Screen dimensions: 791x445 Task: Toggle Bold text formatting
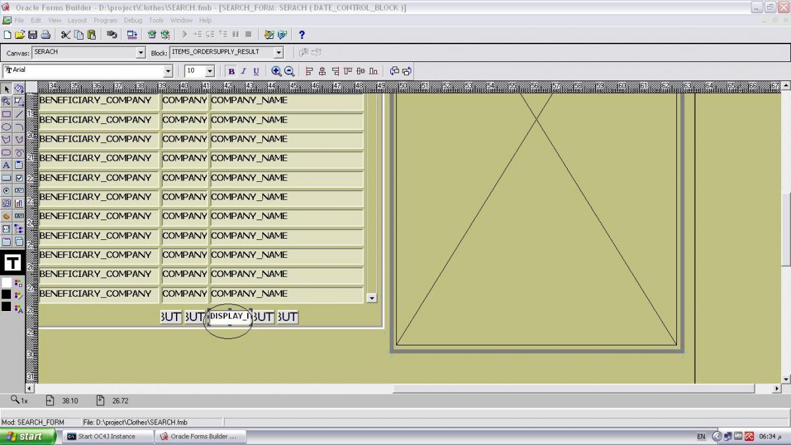click(x=231, y=71)
